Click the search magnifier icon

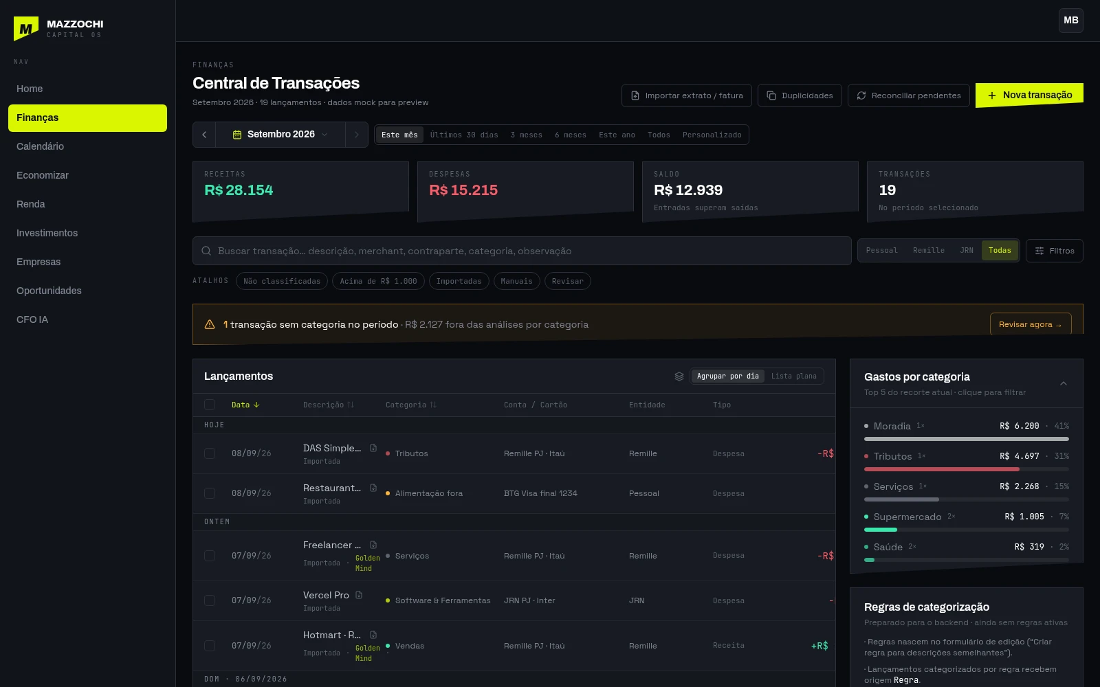206,251
